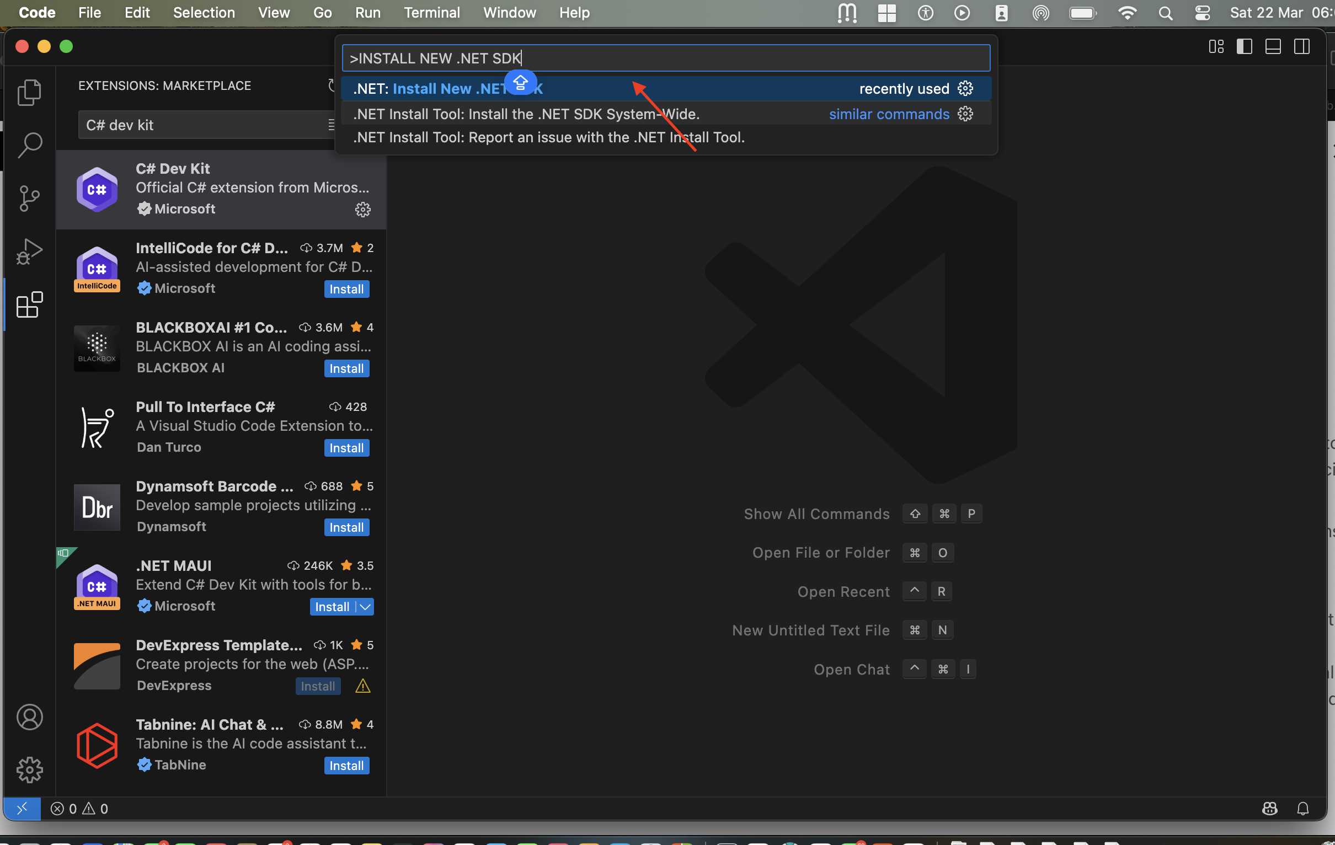The image size is (1335, 845).
Task: Open the Explorer view in activity bar
Action: tap(29, 92)
